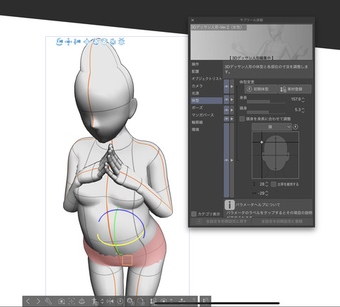Viewport: 340px width, 307px height.
Task: Click the 素材登録 register material button
Action: click(295, 89)
